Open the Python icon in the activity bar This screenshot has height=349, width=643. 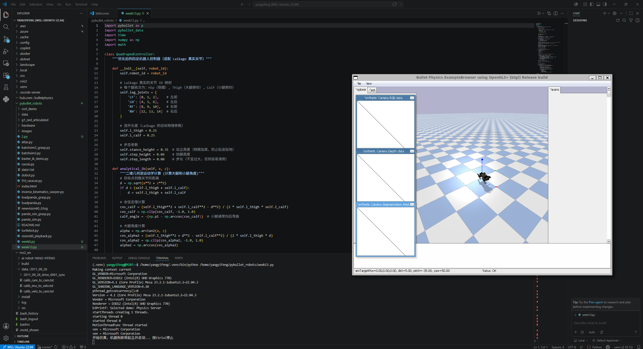6,99
